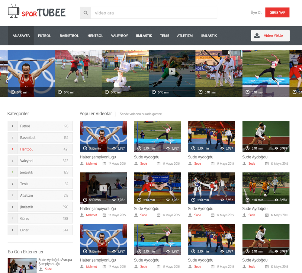302x273 pixels.
Task: Focus the video ara search field
Action: pos(154,13)
